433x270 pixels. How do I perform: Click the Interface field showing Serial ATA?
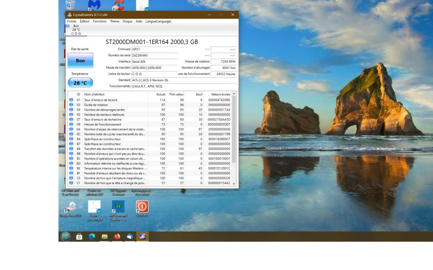click(155, 62)
